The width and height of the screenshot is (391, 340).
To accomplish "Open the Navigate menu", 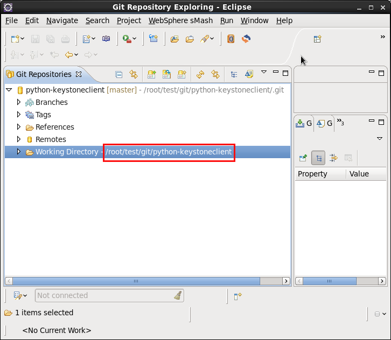I will [62, 20].
